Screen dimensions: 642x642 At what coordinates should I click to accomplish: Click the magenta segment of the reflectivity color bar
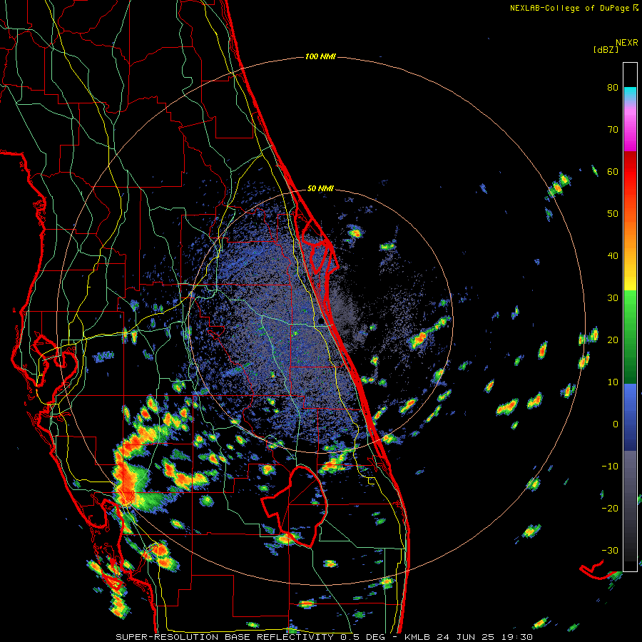(x=630, y=131)
